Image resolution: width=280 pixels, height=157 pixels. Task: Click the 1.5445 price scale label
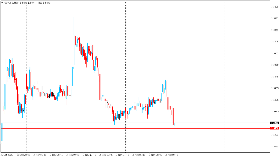[274, 77]
